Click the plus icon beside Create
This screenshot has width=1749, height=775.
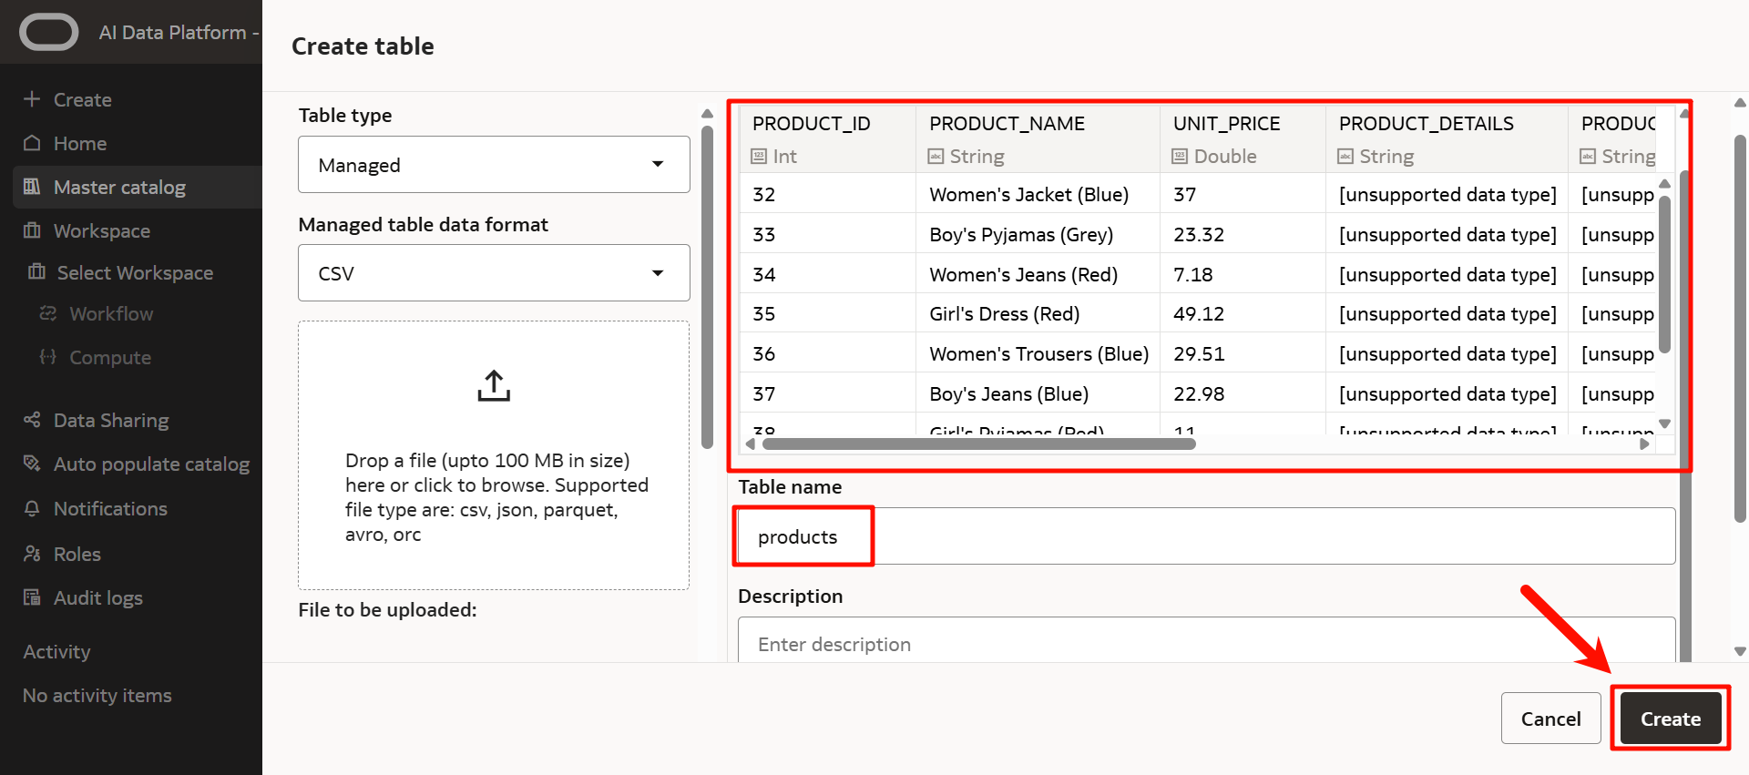point(32,99)
